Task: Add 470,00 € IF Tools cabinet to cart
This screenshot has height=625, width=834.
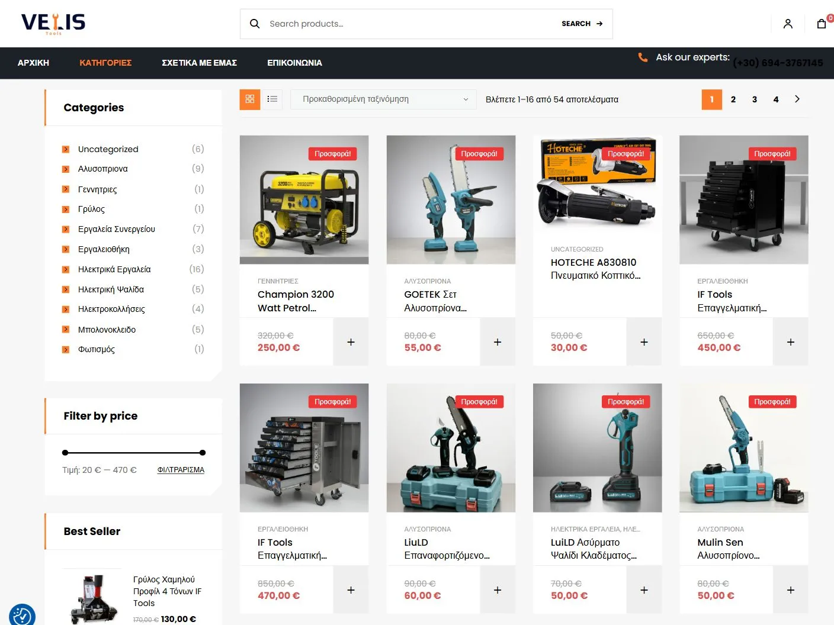Action: (x=351, y=590)
